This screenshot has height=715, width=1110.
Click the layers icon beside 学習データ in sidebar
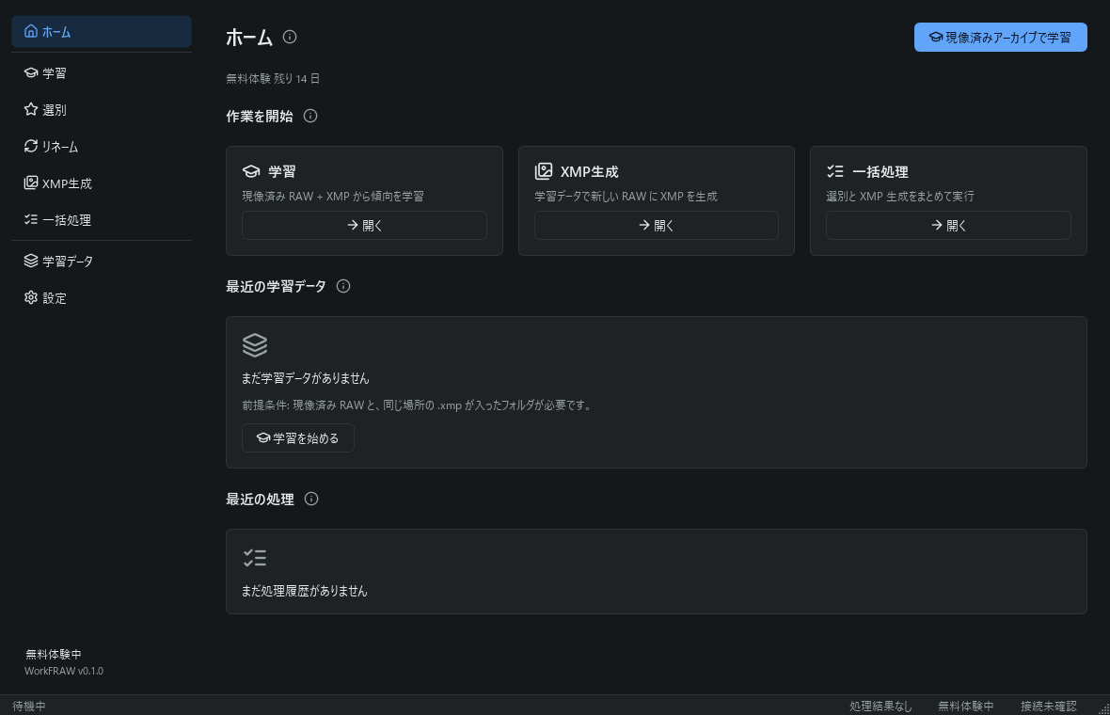[30, 261]
